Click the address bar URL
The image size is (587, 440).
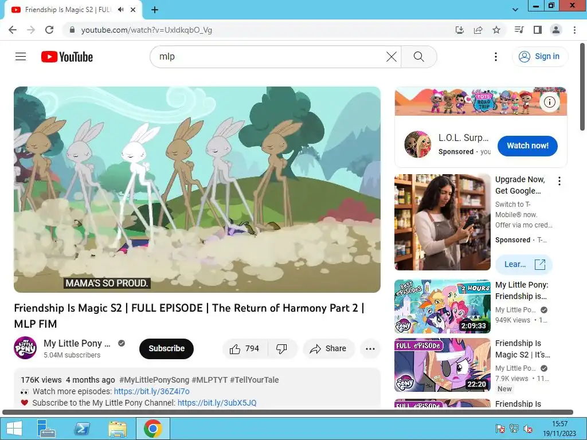146,30
